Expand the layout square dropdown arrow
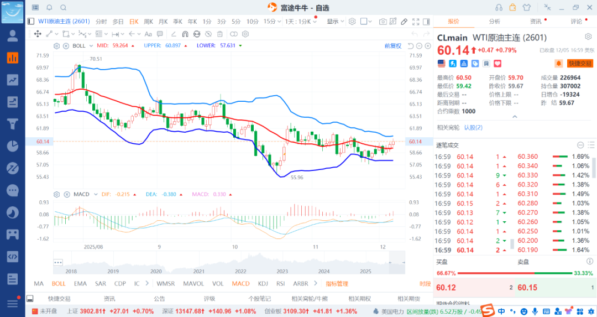This screenshot has width=597, height=317. click(x=370, y=22)
